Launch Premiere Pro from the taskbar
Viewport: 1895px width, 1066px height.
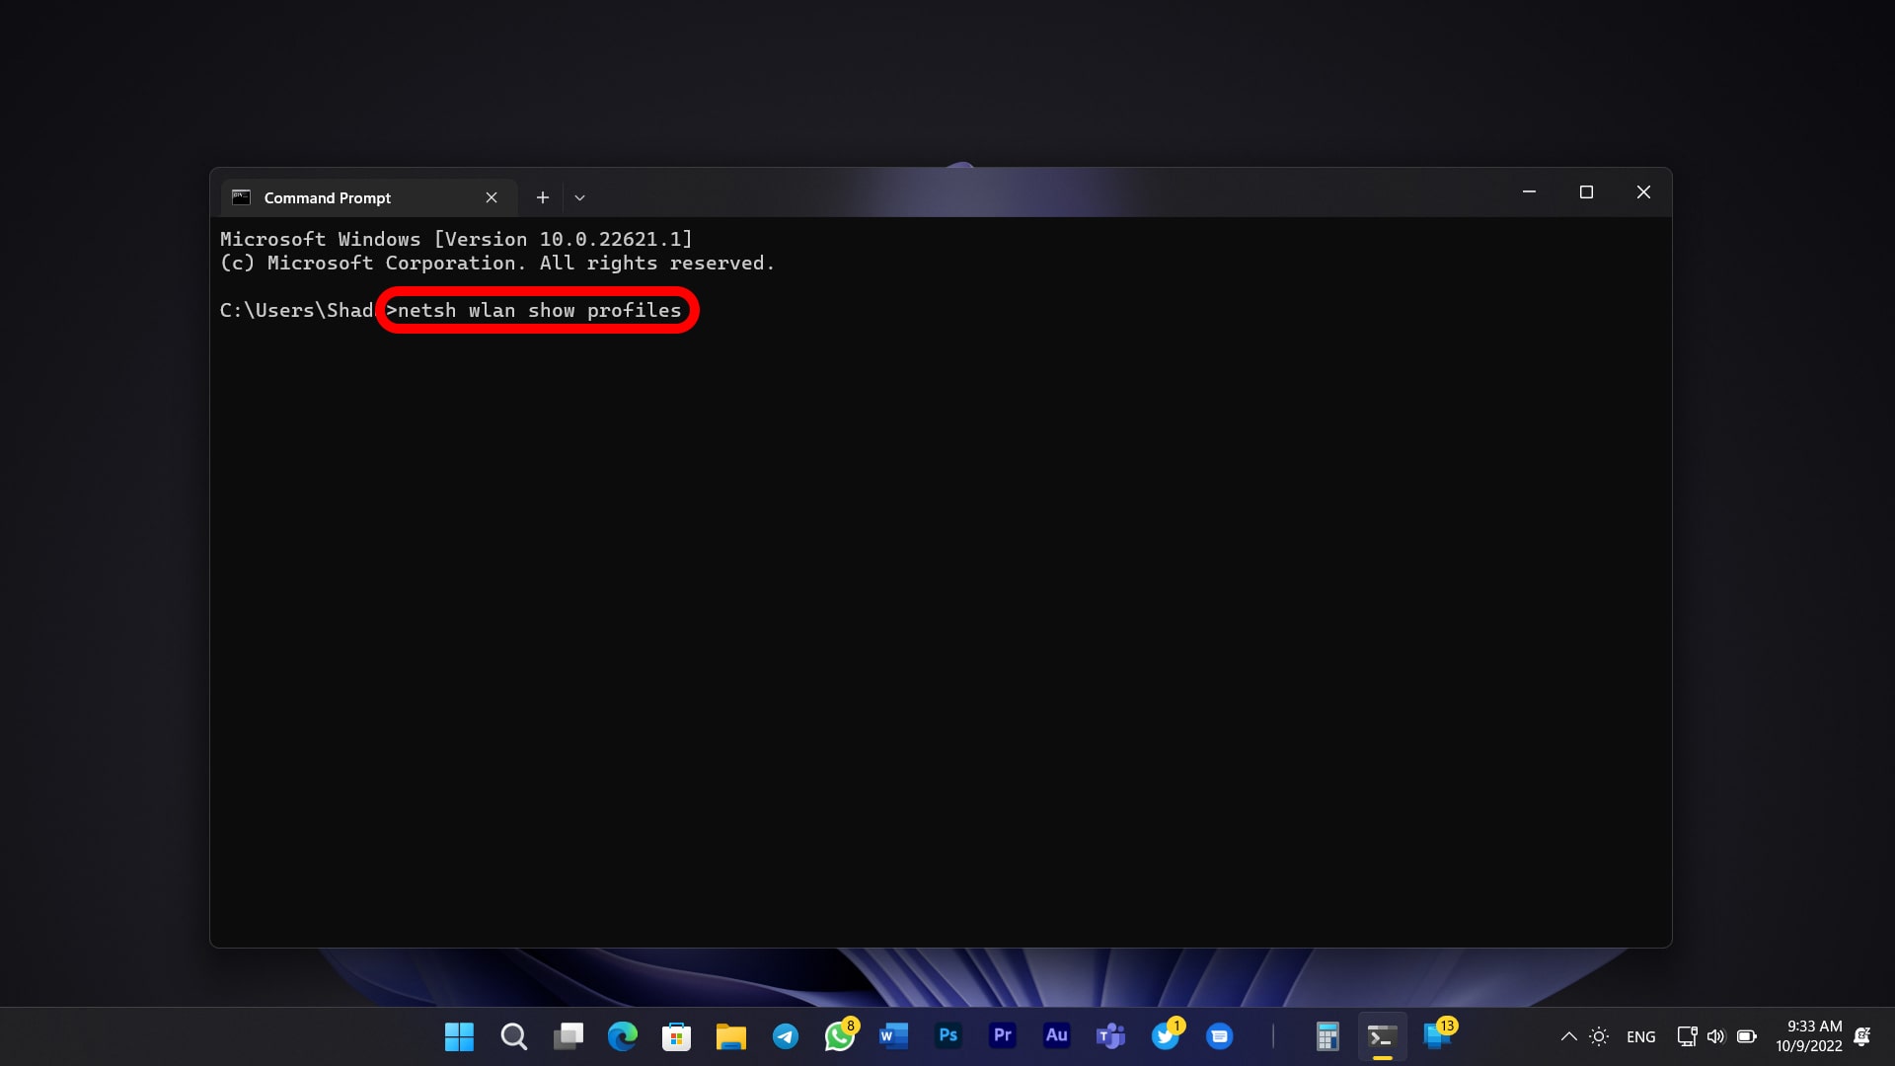point(1002,1036)
